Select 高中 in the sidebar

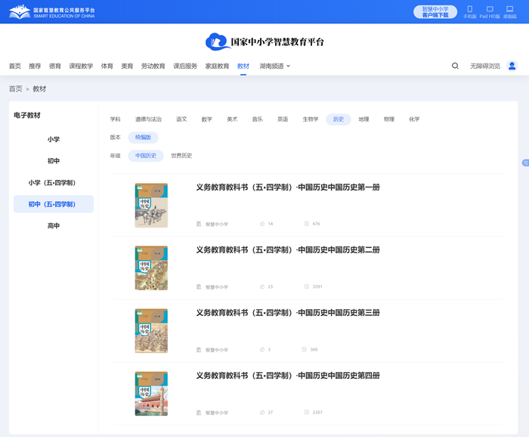click(54, 226)
